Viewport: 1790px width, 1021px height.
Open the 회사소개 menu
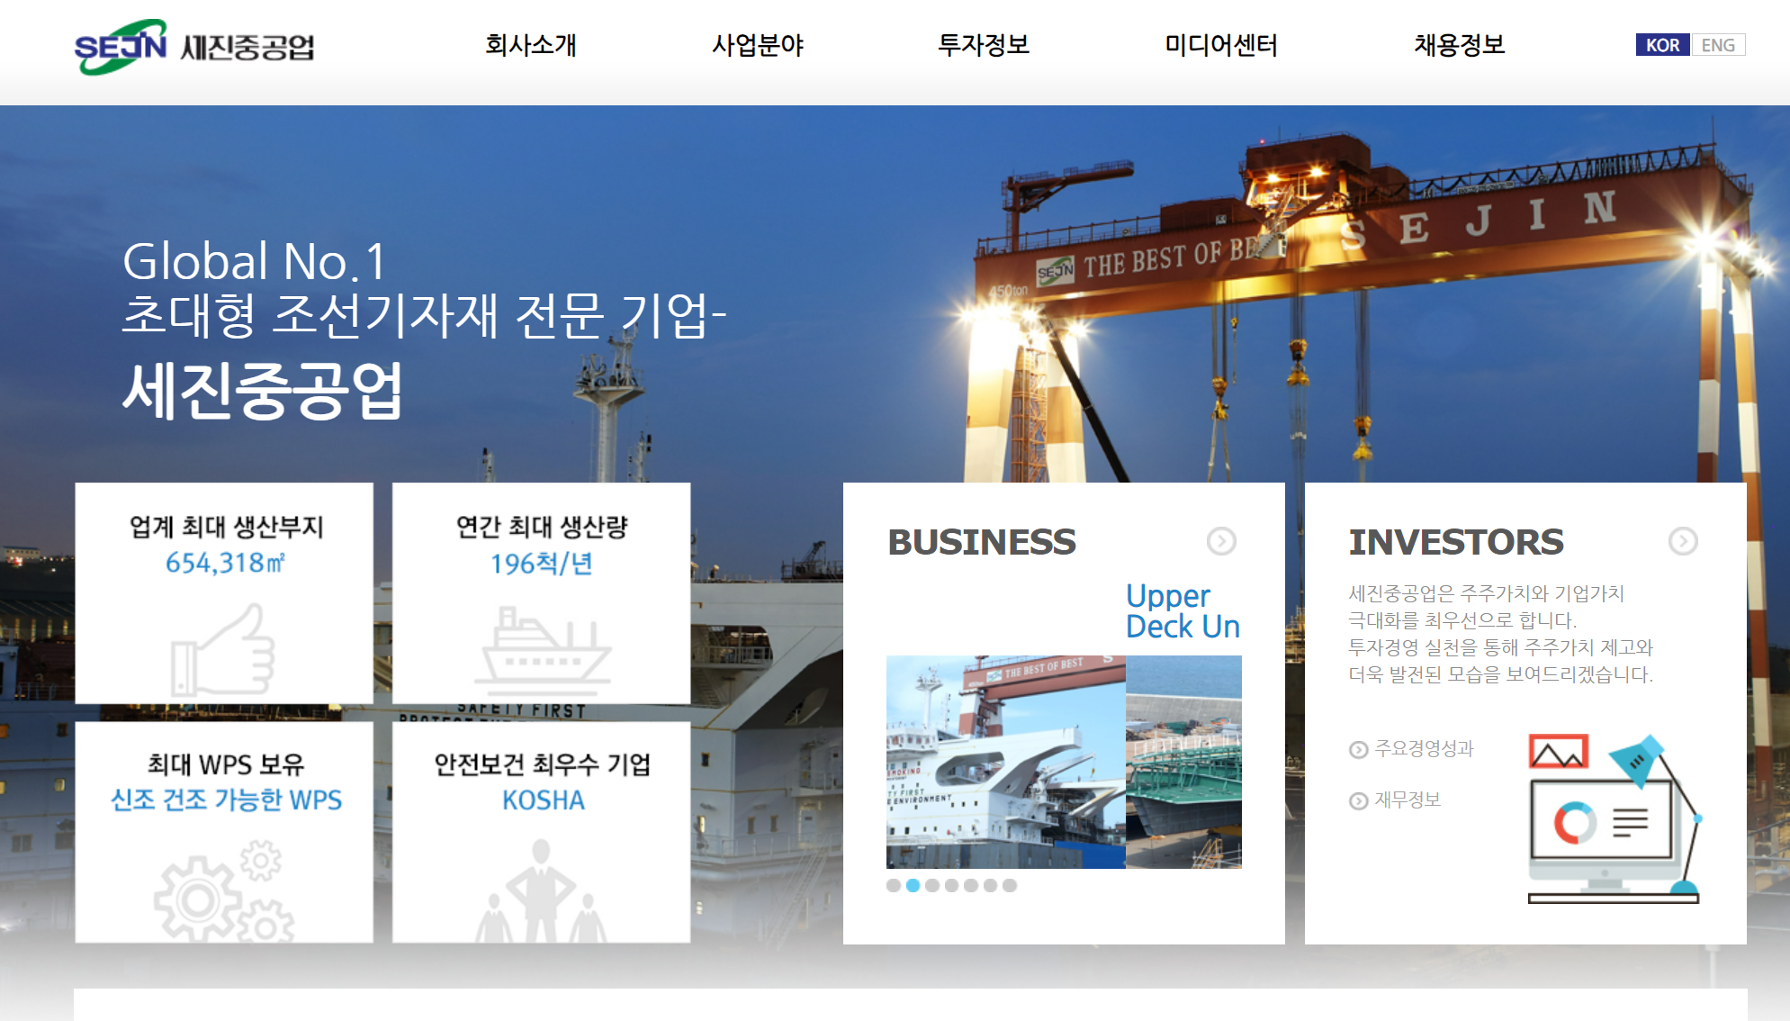coord(531,45)
